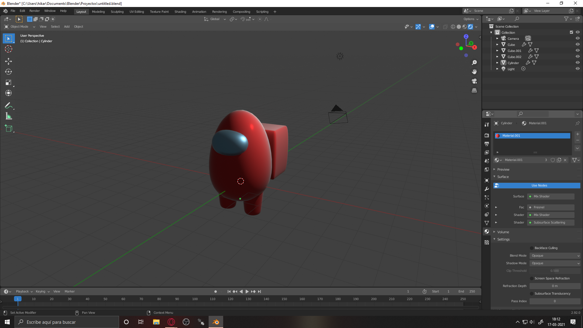Select the Move tool in toolbar

[x=8, y=61]
